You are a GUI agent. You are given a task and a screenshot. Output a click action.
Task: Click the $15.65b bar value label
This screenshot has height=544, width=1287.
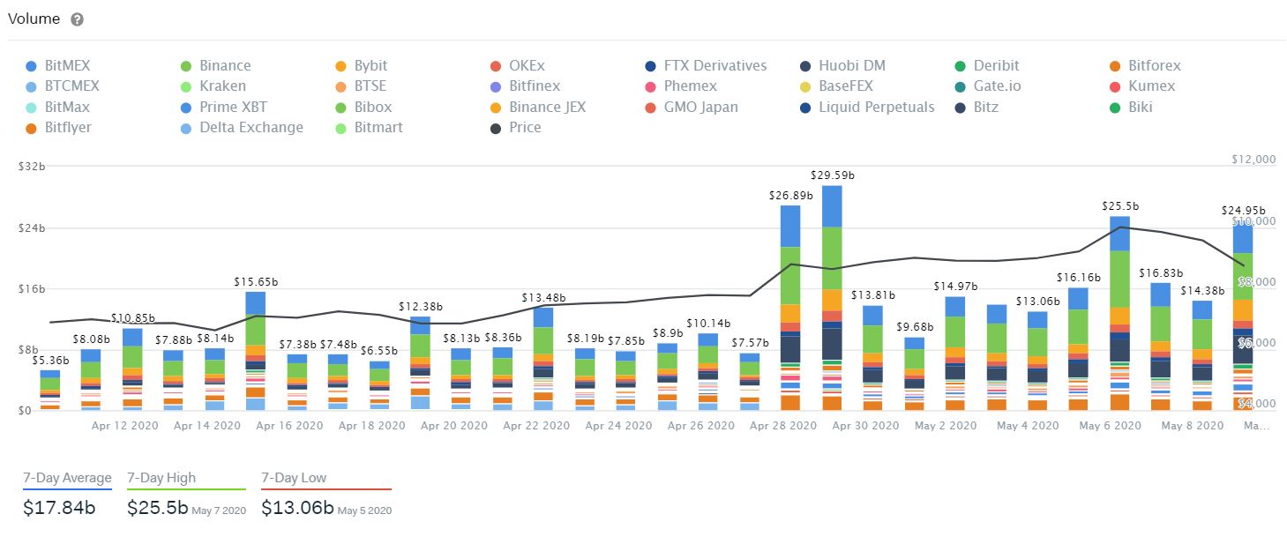click(x=256, y=282)
